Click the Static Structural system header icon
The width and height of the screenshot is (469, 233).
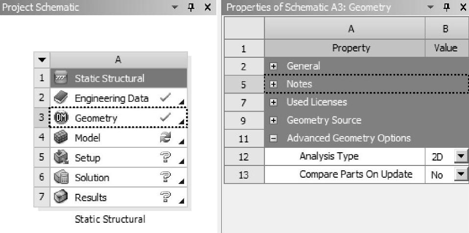tap(61, 78)
